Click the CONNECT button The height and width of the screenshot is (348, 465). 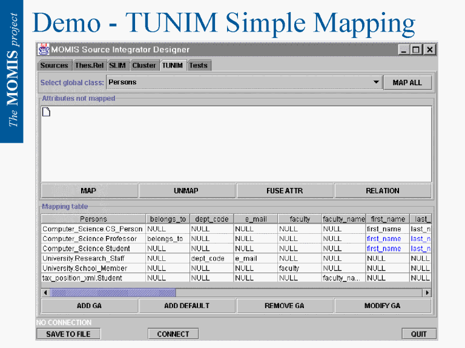point(173,334)
